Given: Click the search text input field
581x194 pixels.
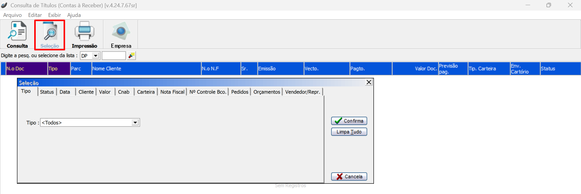Looking at the screenshot, I should [x=114, y=56].
